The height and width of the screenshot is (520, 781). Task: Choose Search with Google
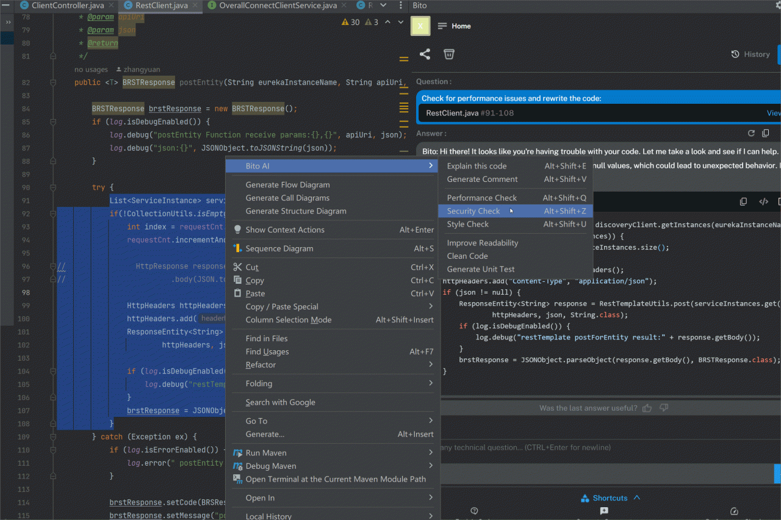(x=333, y=402)
